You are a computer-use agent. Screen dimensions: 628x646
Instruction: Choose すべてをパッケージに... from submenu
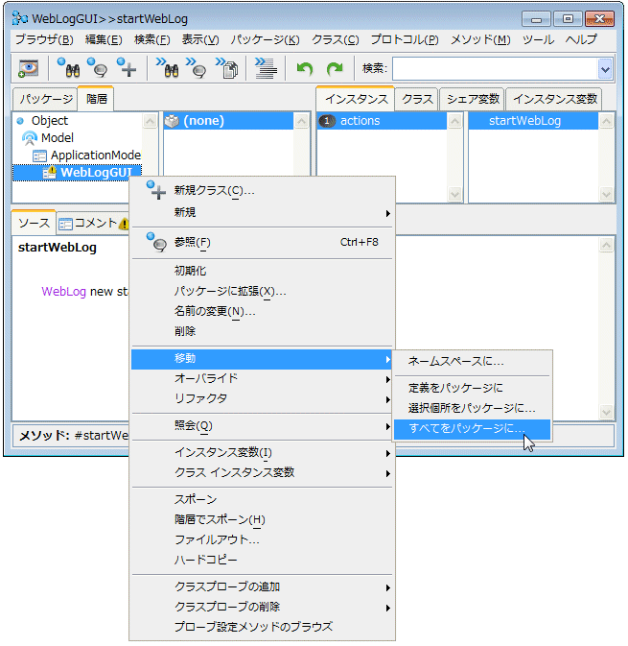[x=466, y=429]
